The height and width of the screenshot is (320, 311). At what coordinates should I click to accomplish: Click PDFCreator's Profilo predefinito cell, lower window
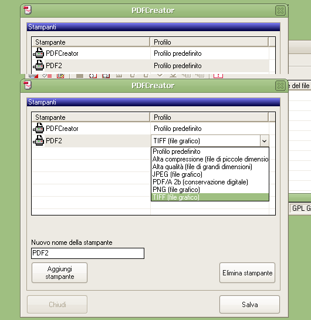tap(209, 129)
